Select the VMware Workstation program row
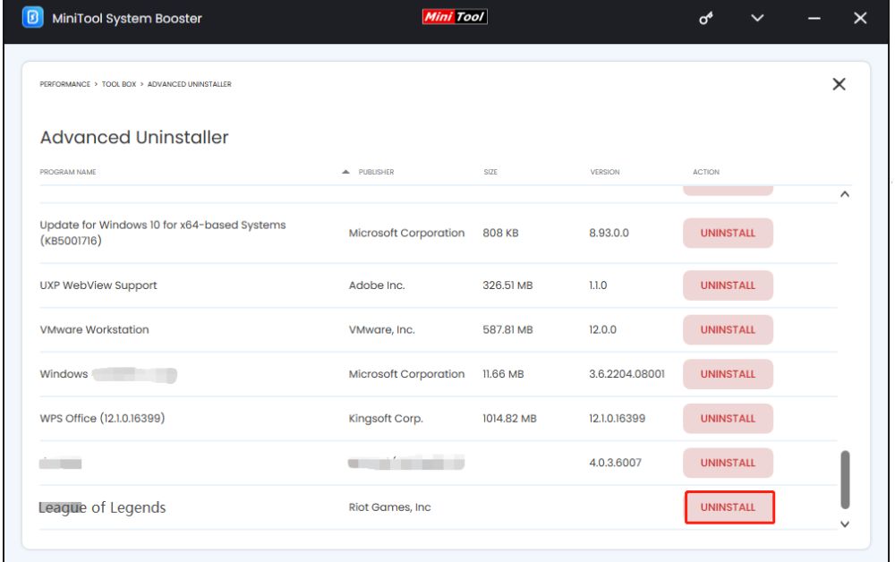The width and height of the screenshot is (895, 562). 179,329
